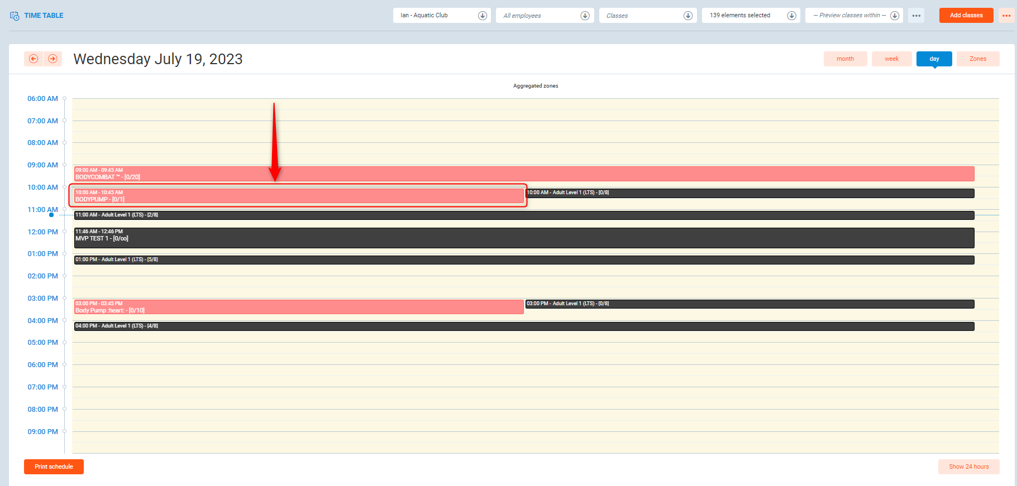This screenshot has width=1017, height=486.
Task: Open the orange three-dots more menu
Action: coord(1006,16)
